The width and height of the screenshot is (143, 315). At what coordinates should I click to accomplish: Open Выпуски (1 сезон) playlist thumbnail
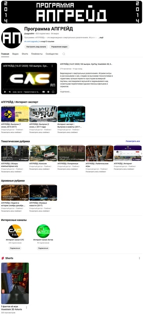15,114
